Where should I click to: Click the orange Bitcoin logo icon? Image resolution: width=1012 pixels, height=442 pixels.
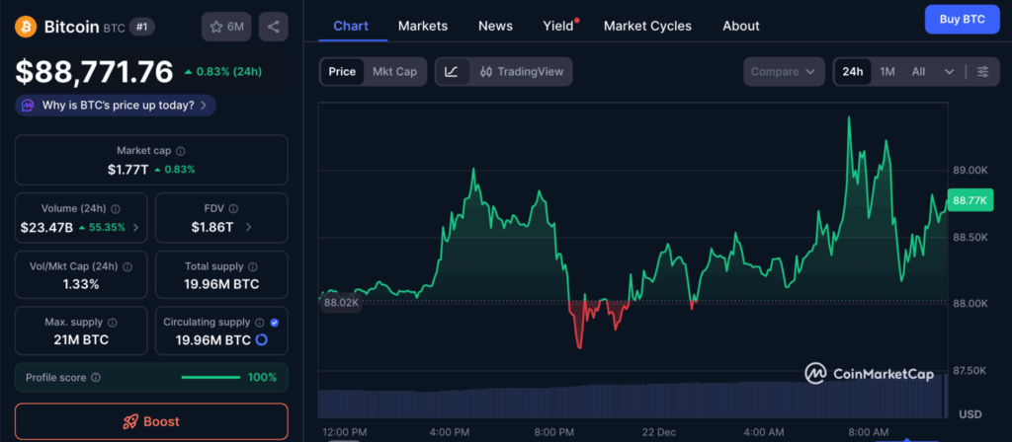[26, 27]
